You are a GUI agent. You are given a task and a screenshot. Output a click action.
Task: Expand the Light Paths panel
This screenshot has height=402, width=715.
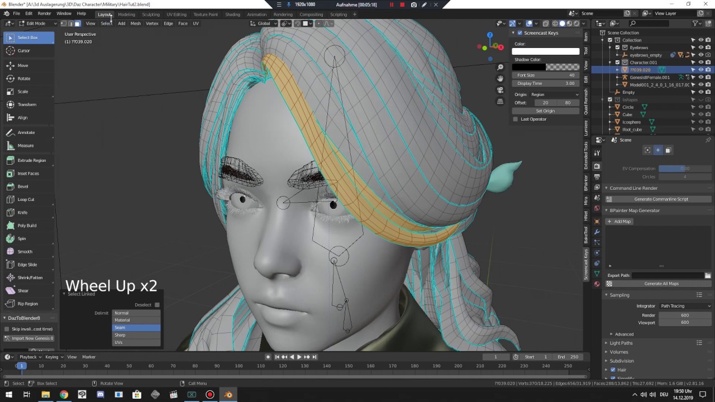tap(621, 343)
